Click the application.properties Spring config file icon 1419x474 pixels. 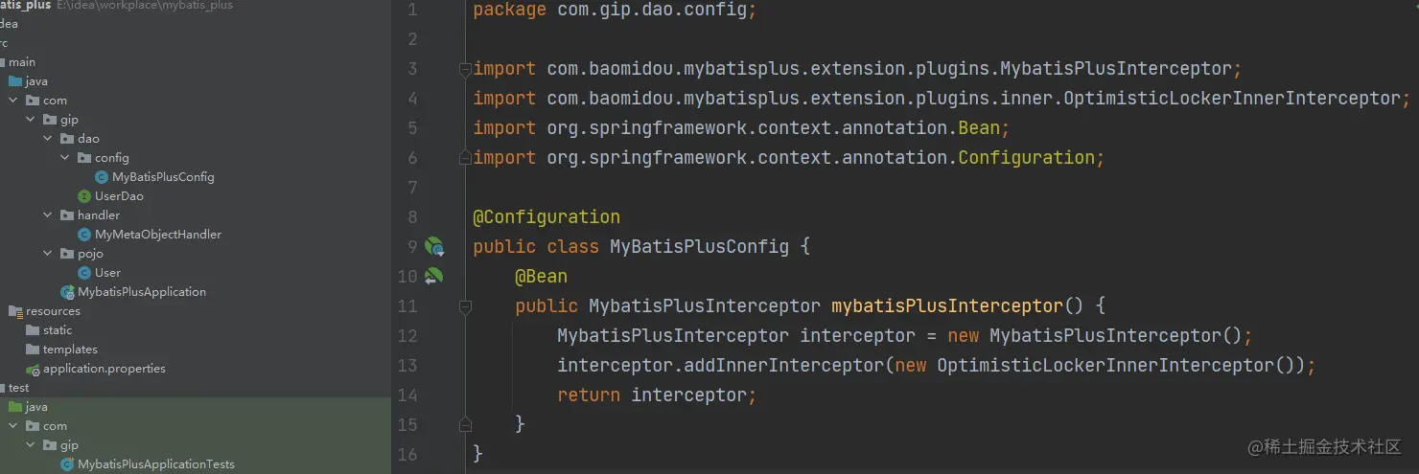[33, 369]
